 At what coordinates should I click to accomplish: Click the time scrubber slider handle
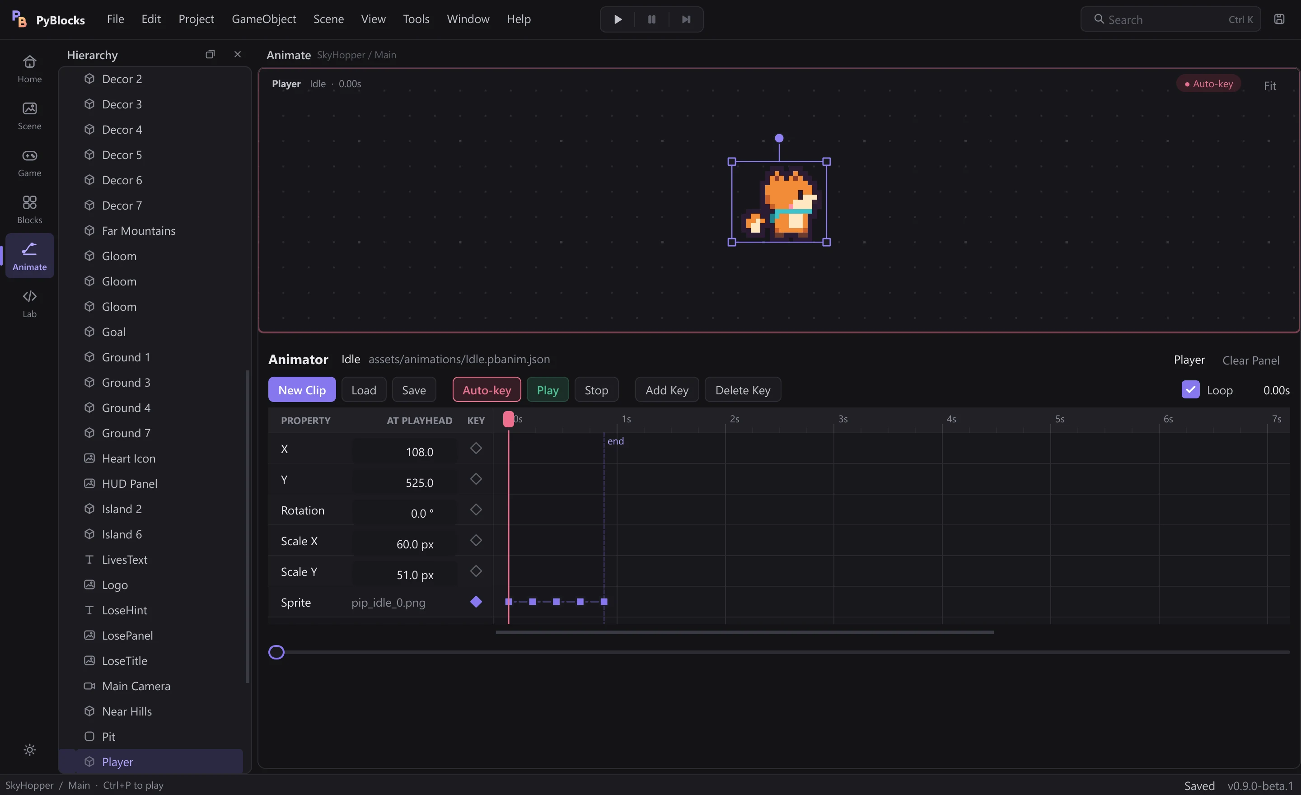276,652
